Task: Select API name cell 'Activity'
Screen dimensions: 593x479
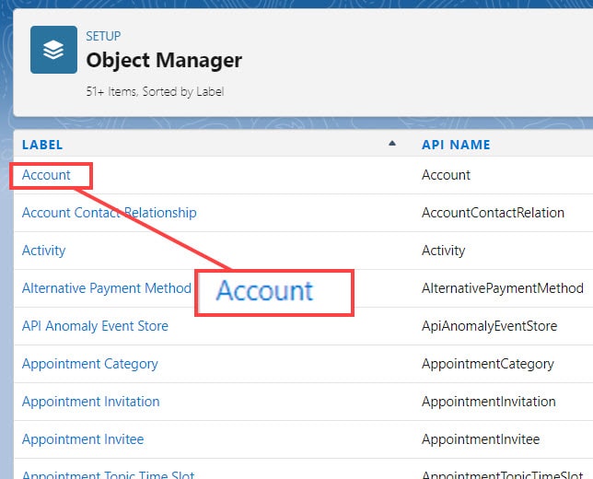Action: (x=443, y=251)
